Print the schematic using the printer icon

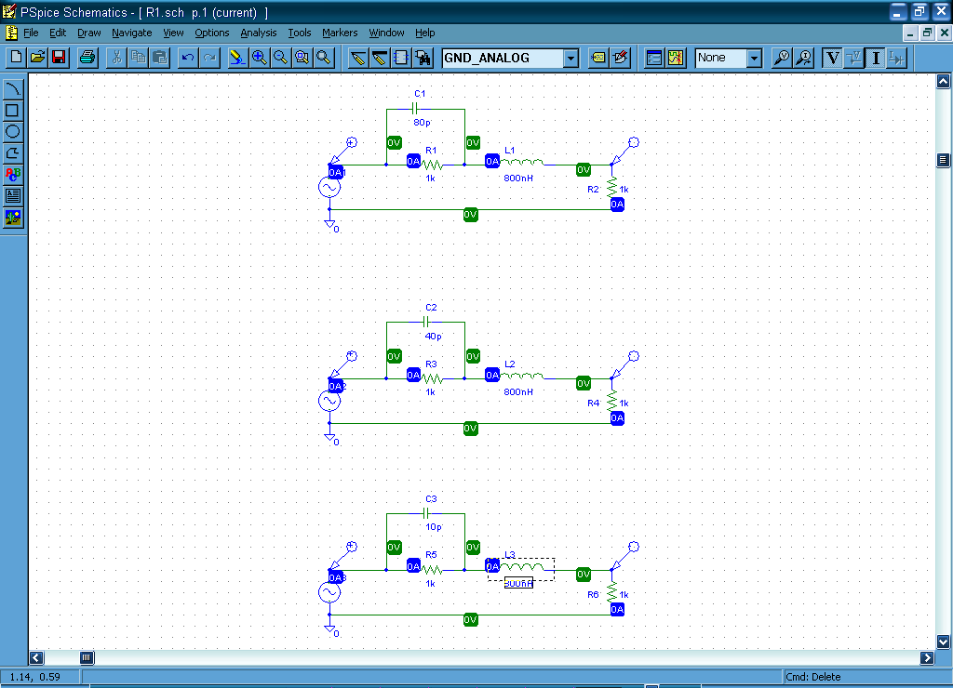tap(87, 58)
